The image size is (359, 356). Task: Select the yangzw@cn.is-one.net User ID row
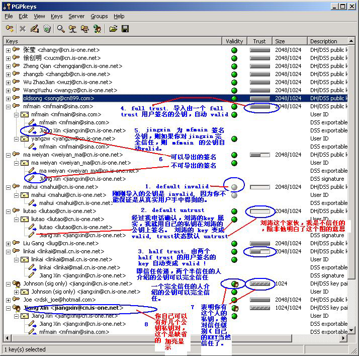(176, 138)
